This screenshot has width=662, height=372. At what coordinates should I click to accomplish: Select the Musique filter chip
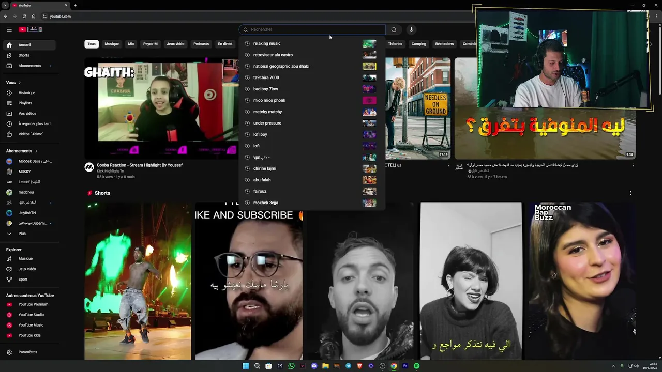click(112, 44)
